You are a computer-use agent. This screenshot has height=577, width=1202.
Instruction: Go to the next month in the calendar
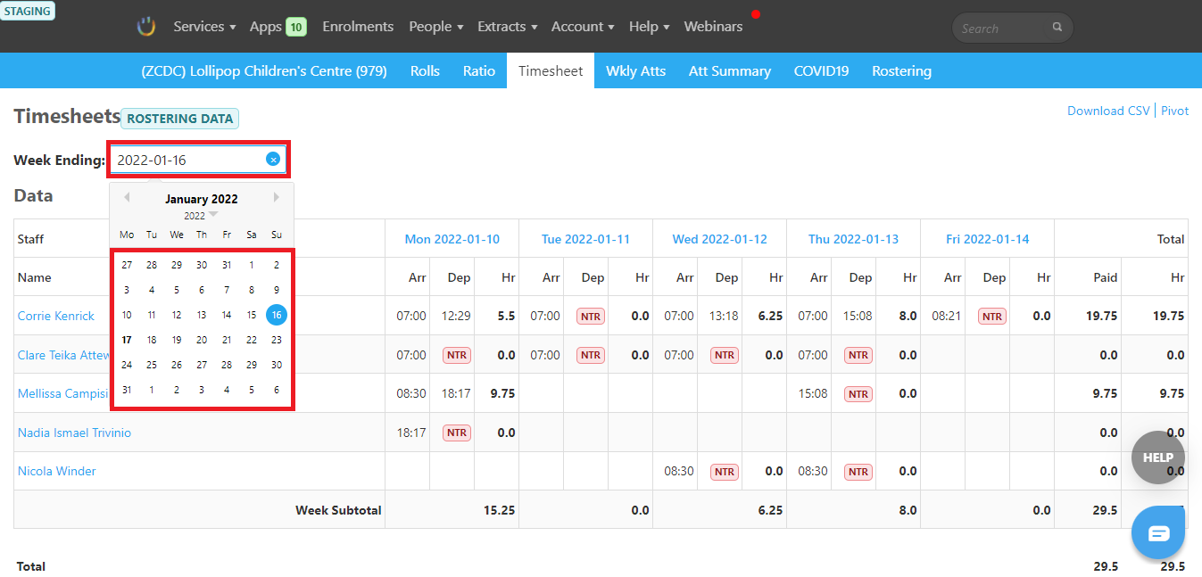pyautogui.click(x=277, y=197)
